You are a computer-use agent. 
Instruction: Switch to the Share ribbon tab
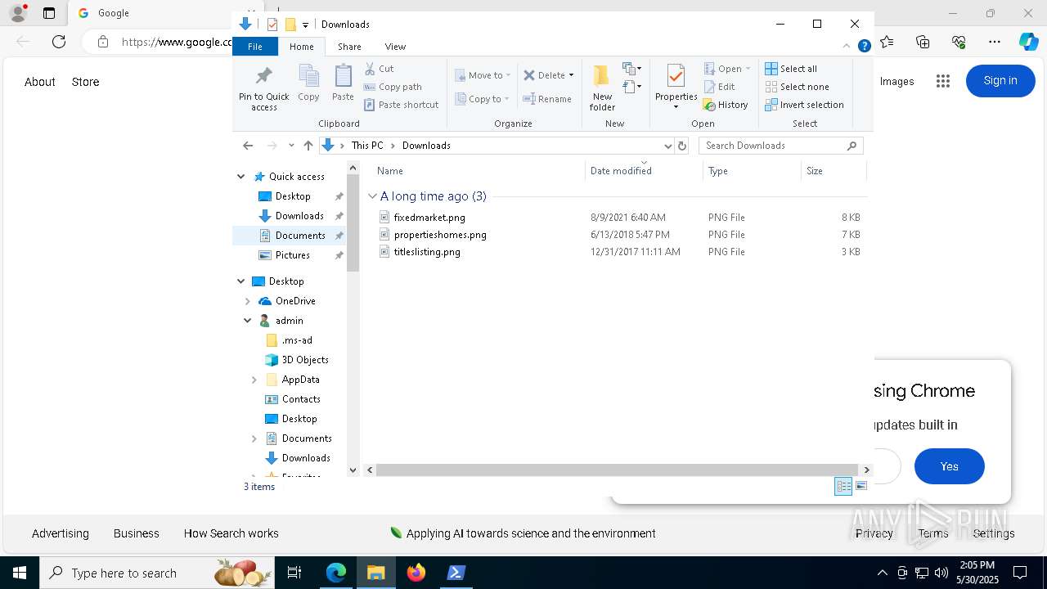[x=349, y=47]
